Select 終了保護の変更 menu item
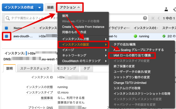This screenshot has width=176, height=109. point(124,66)
